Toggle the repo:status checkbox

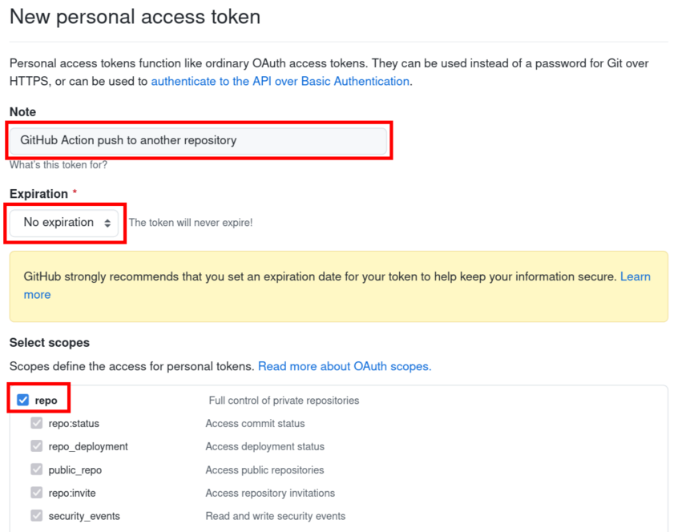point(37,423)
